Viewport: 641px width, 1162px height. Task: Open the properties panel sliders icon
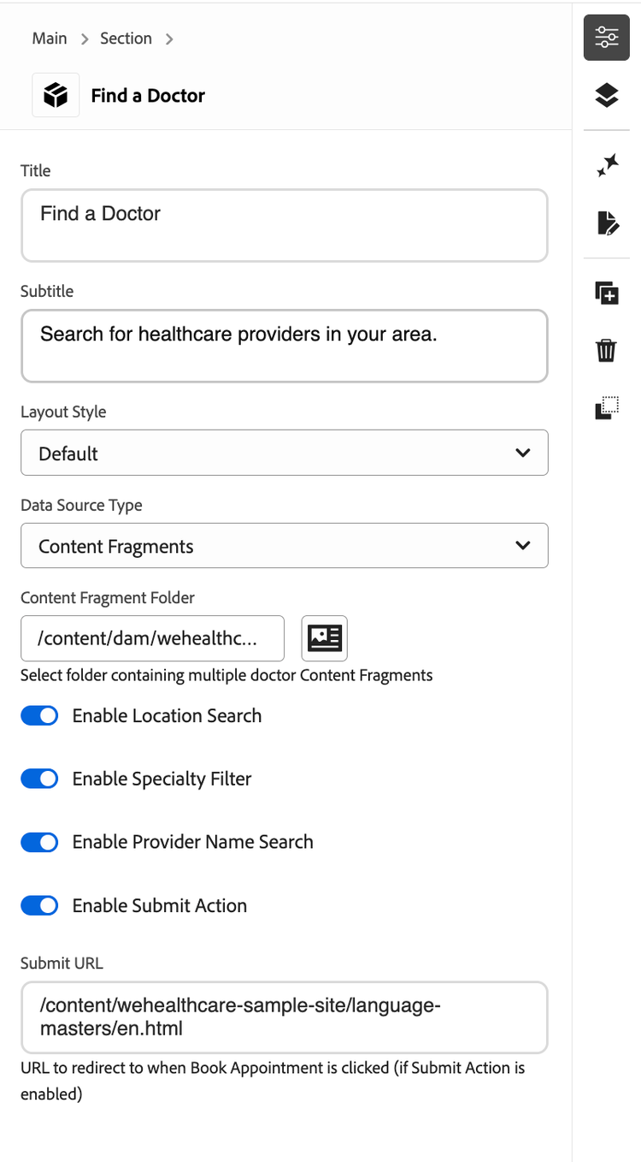606,38
